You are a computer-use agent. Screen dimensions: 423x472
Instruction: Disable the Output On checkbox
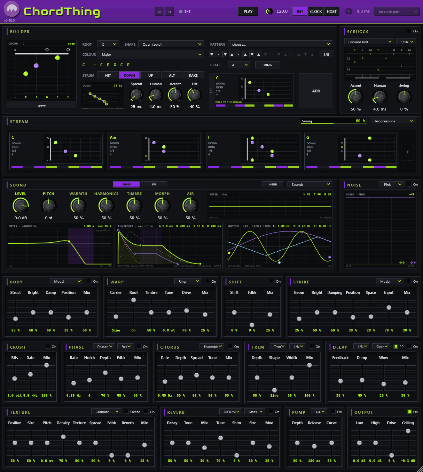(x=409, y=412)
